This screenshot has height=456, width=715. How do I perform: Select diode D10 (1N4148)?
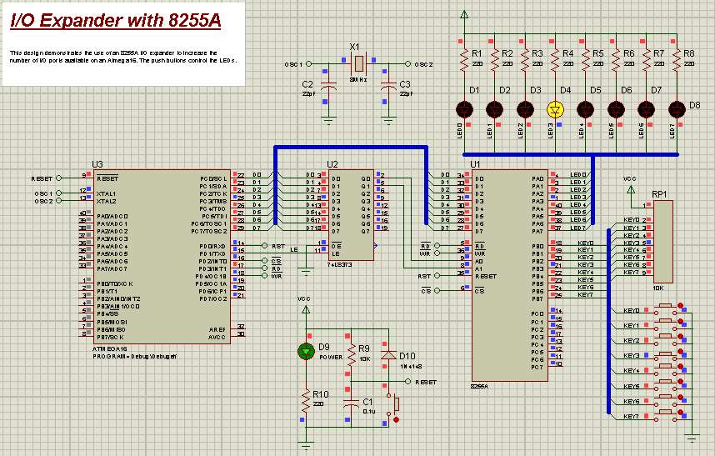click(387, 353)
